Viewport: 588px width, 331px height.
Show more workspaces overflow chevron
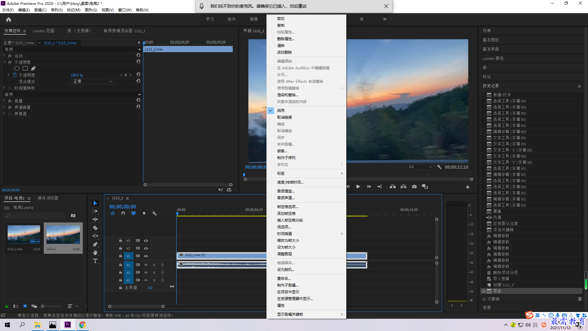point(385,19)
